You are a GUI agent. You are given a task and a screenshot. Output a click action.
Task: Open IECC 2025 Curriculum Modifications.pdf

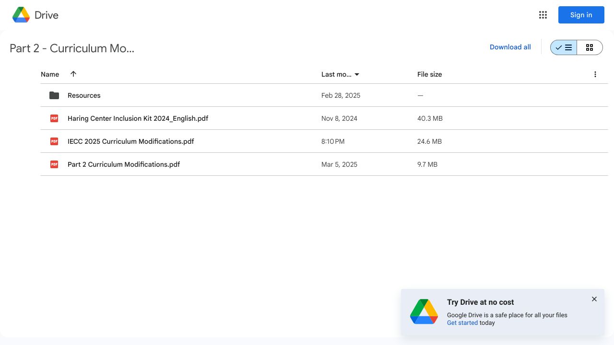point(131,141)
